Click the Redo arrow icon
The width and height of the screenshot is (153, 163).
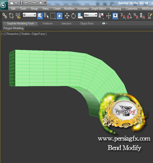(34, 3)
